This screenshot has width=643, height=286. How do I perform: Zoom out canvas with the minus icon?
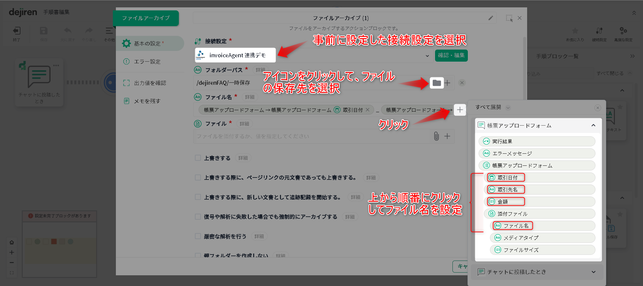point(12,263)
